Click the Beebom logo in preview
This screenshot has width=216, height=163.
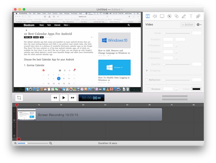[x=29, y=25]
